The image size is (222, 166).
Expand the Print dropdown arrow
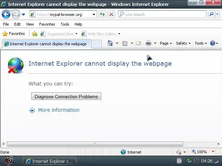pos(155,43)
